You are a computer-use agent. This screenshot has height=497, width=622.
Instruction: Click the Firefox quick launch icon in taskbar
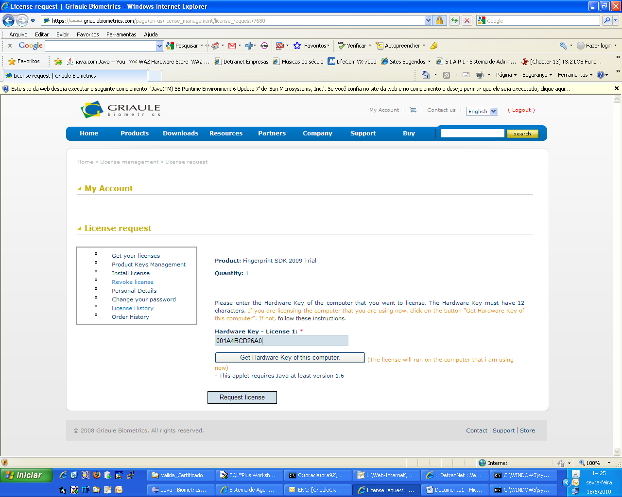tap(97, 475)
